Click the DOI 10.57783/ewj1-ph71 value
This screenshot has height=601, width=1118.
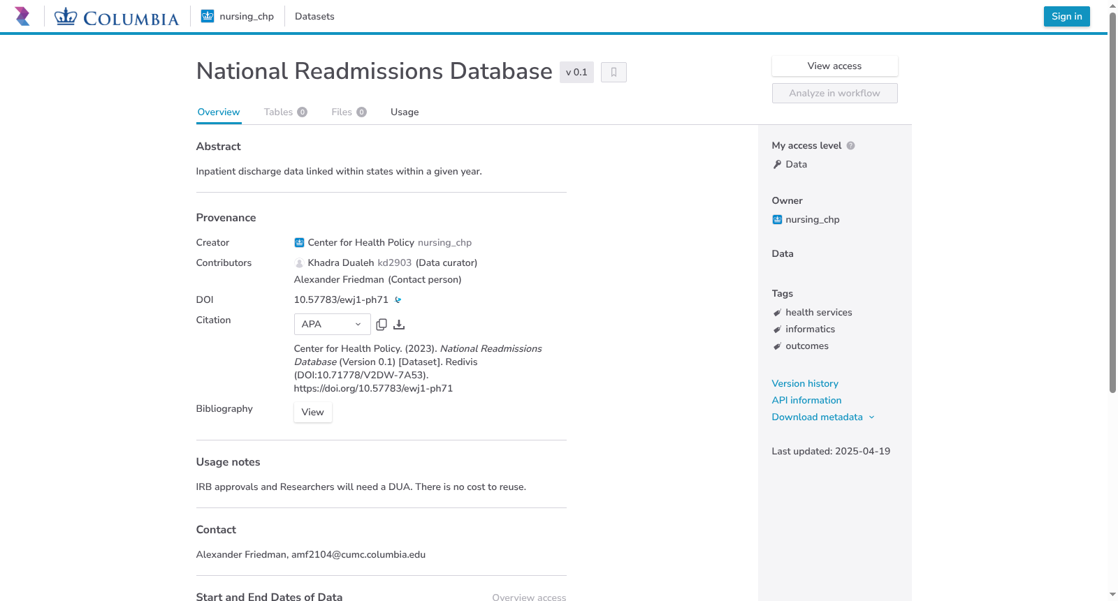coord(341,300)
